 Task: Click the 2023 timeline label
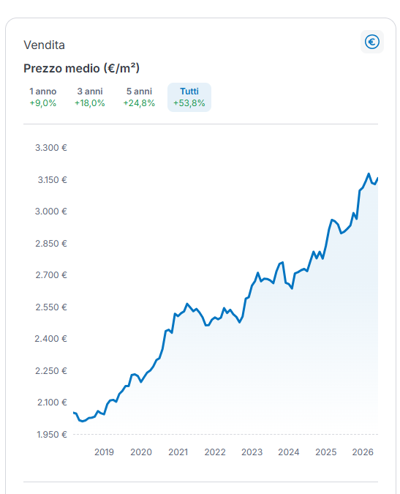pyautogui.click(x=252, y=452)
